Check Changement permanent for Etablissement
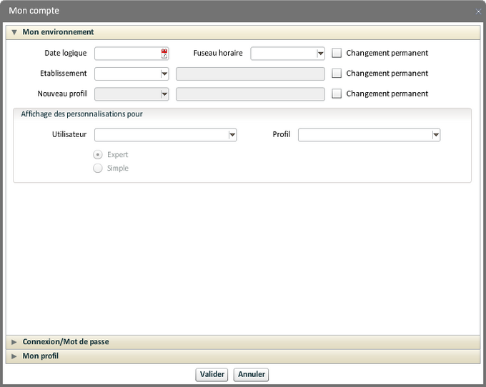 click(x=337, y=74)
